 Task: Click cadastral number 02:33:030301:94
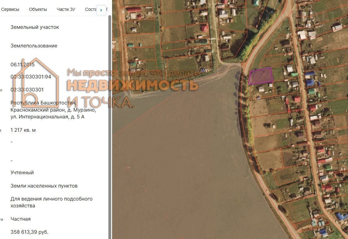pyautogui.click(x=31, y=77)
